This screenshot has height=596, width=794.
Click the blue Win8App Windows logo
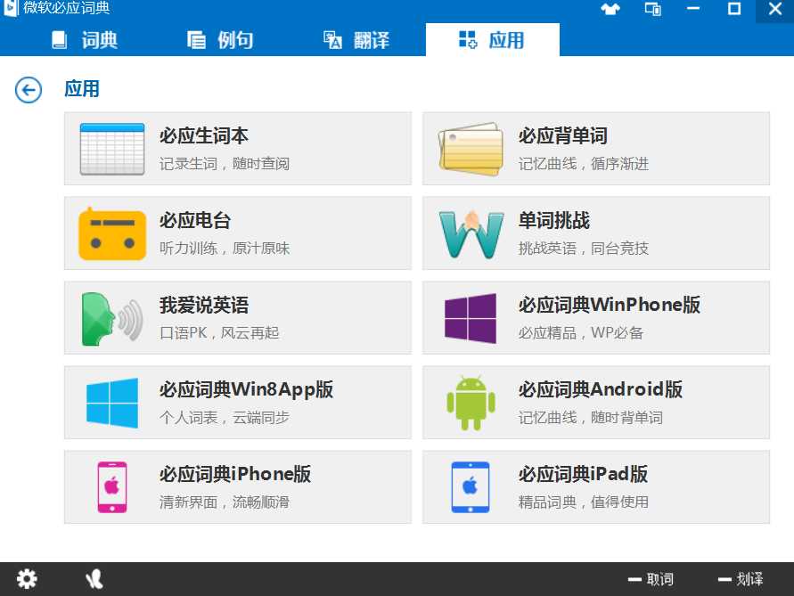112,403
